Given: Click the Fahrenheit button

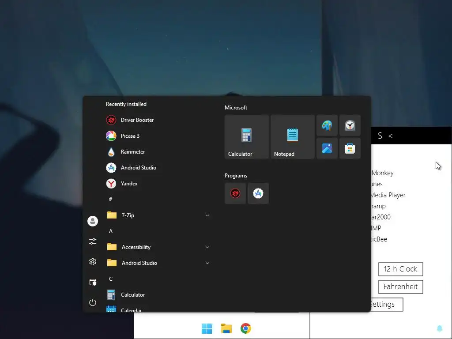Looking at the screenshot, I should tap(400, 287).
